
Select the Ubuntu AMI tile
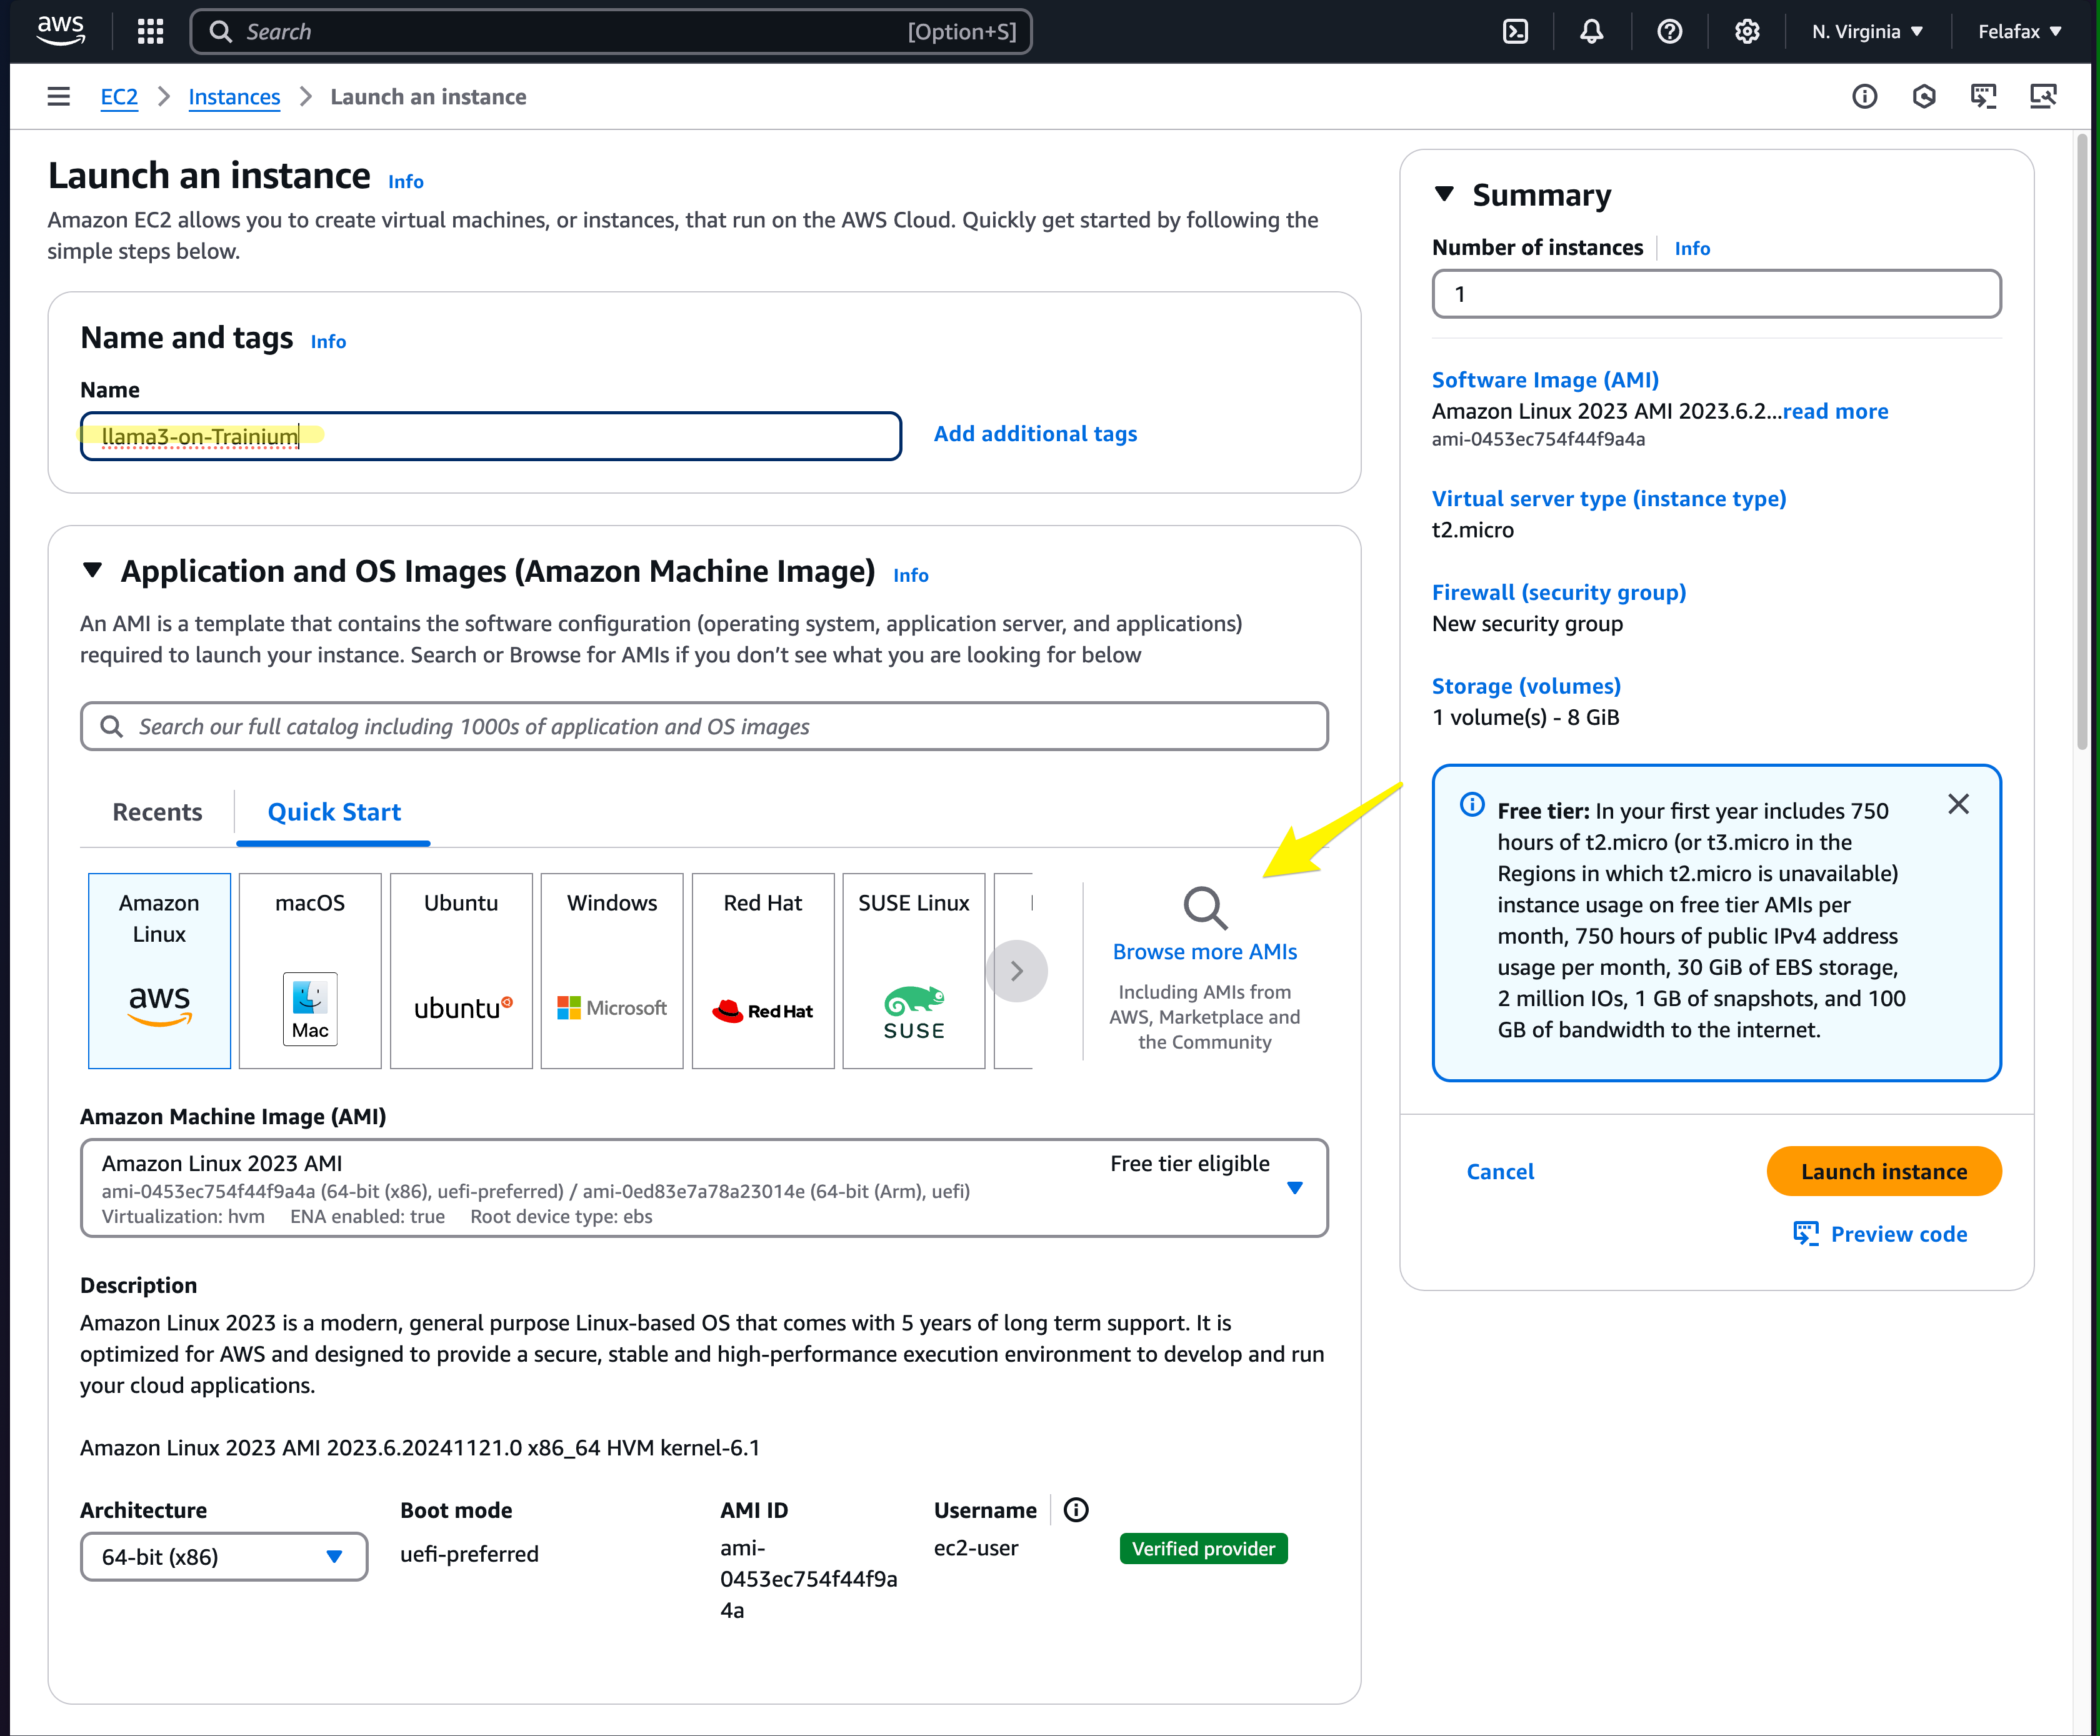click(x=461, y=970)
